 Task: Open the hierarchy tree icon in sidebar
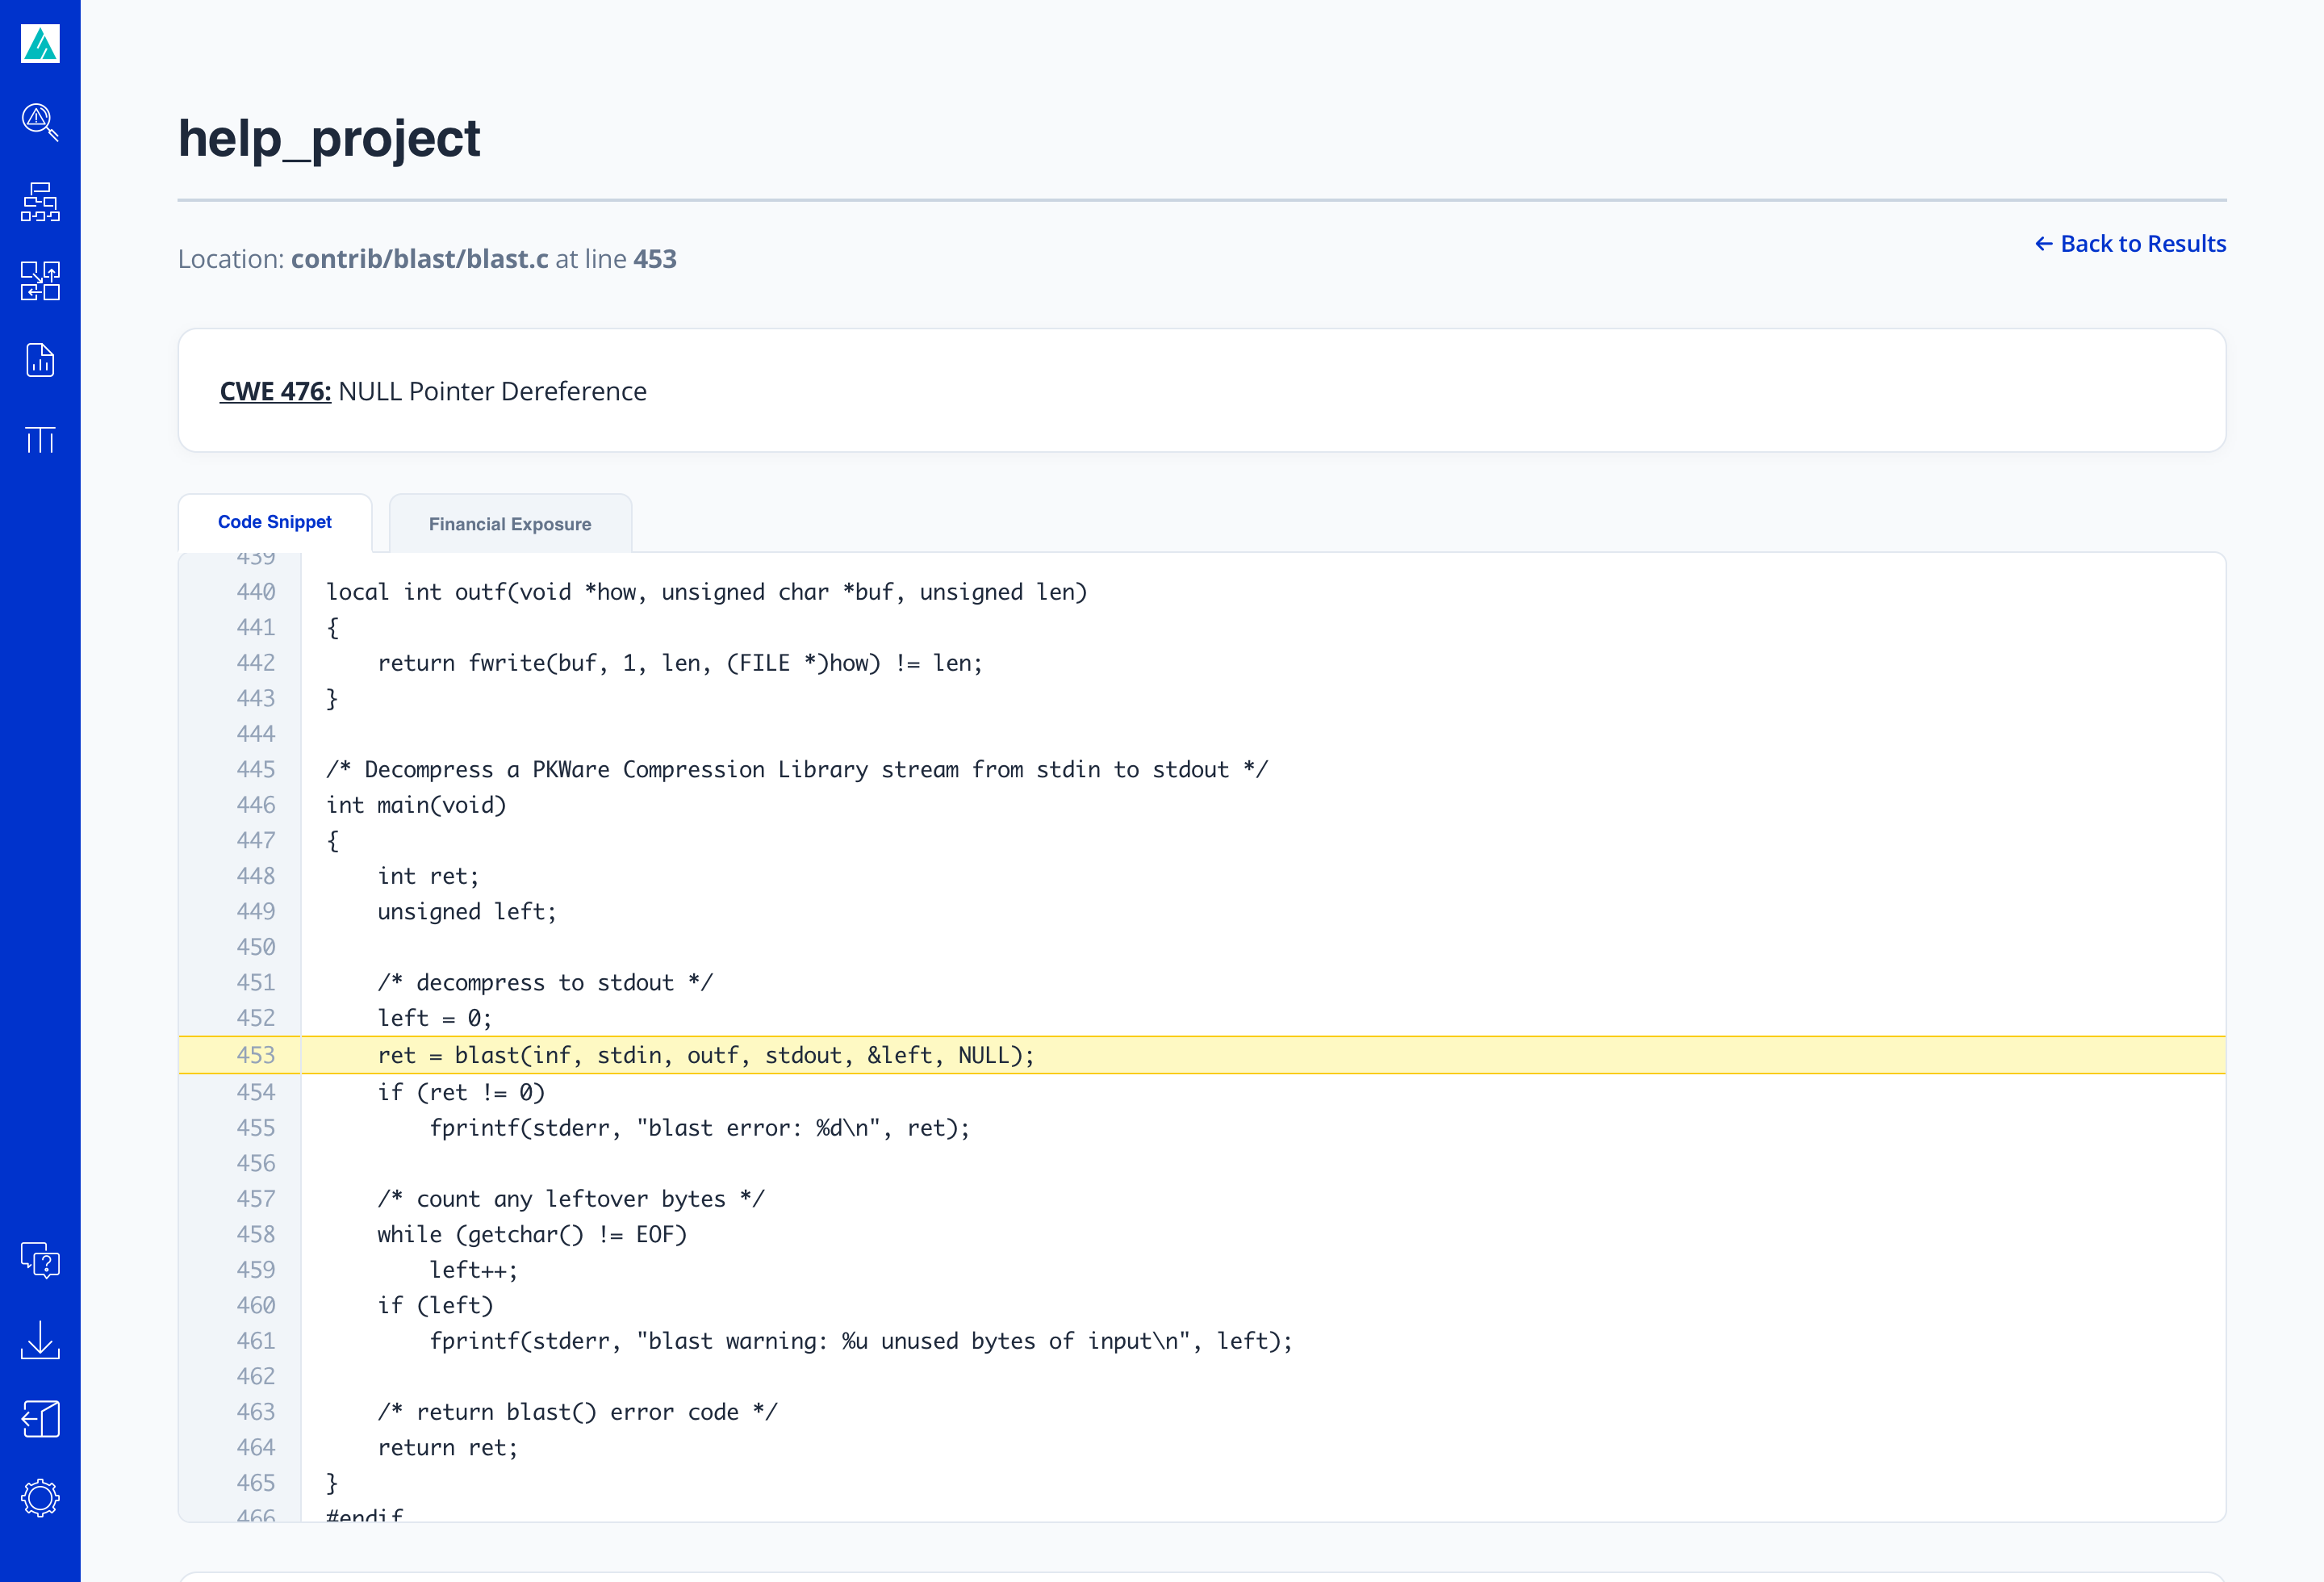40,202
